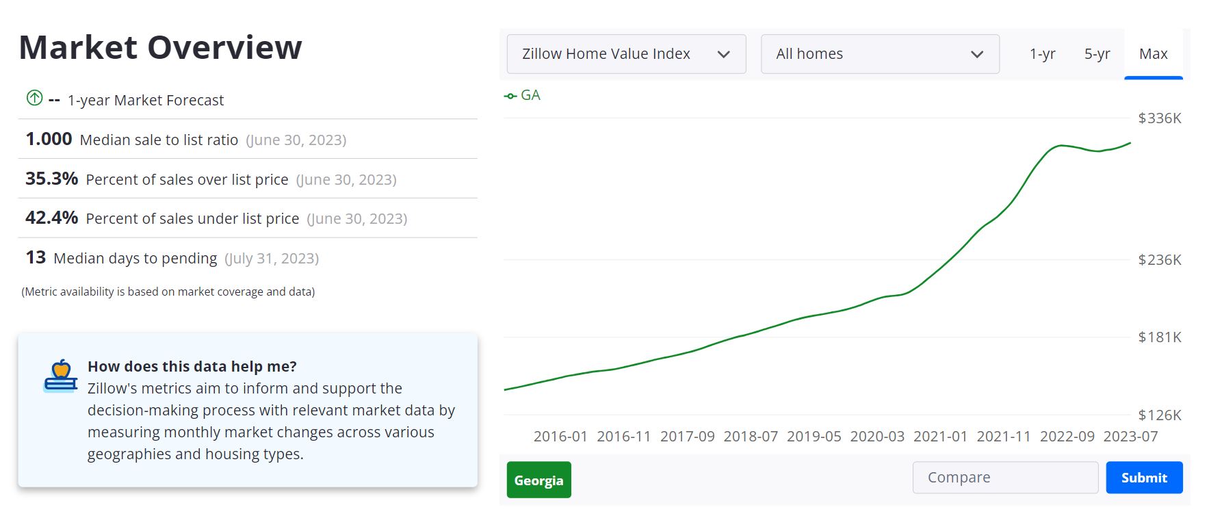The height and width of the screenshot is (516, 1209).
Task: Click the chevron on the All homes selector
Action: pyautogui.click(x=976, y=53)
